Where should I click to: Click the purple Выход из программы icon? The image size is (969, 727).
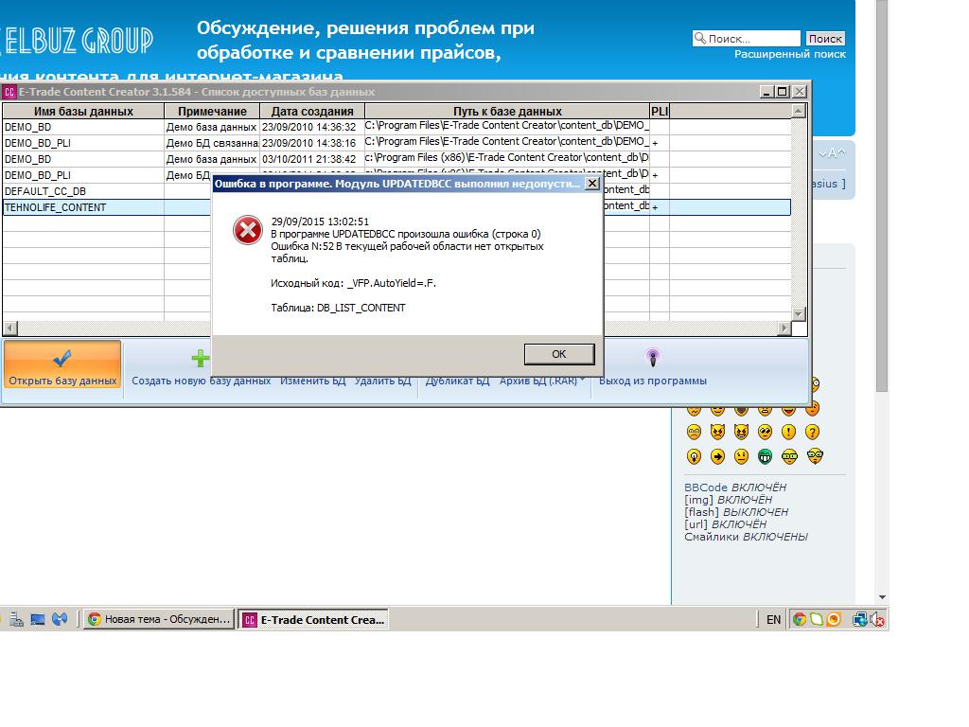(x=653, y=357)
